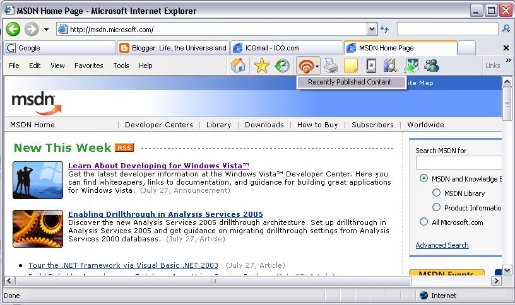The width and height of the screenshot is (515, 305).
Task: Click the Home toolbar icon
Action: click(x=238, y=66)
